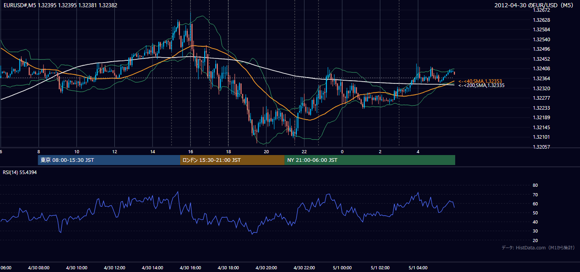Click the 4/30 14:00 time axis label

coord(152,267)
